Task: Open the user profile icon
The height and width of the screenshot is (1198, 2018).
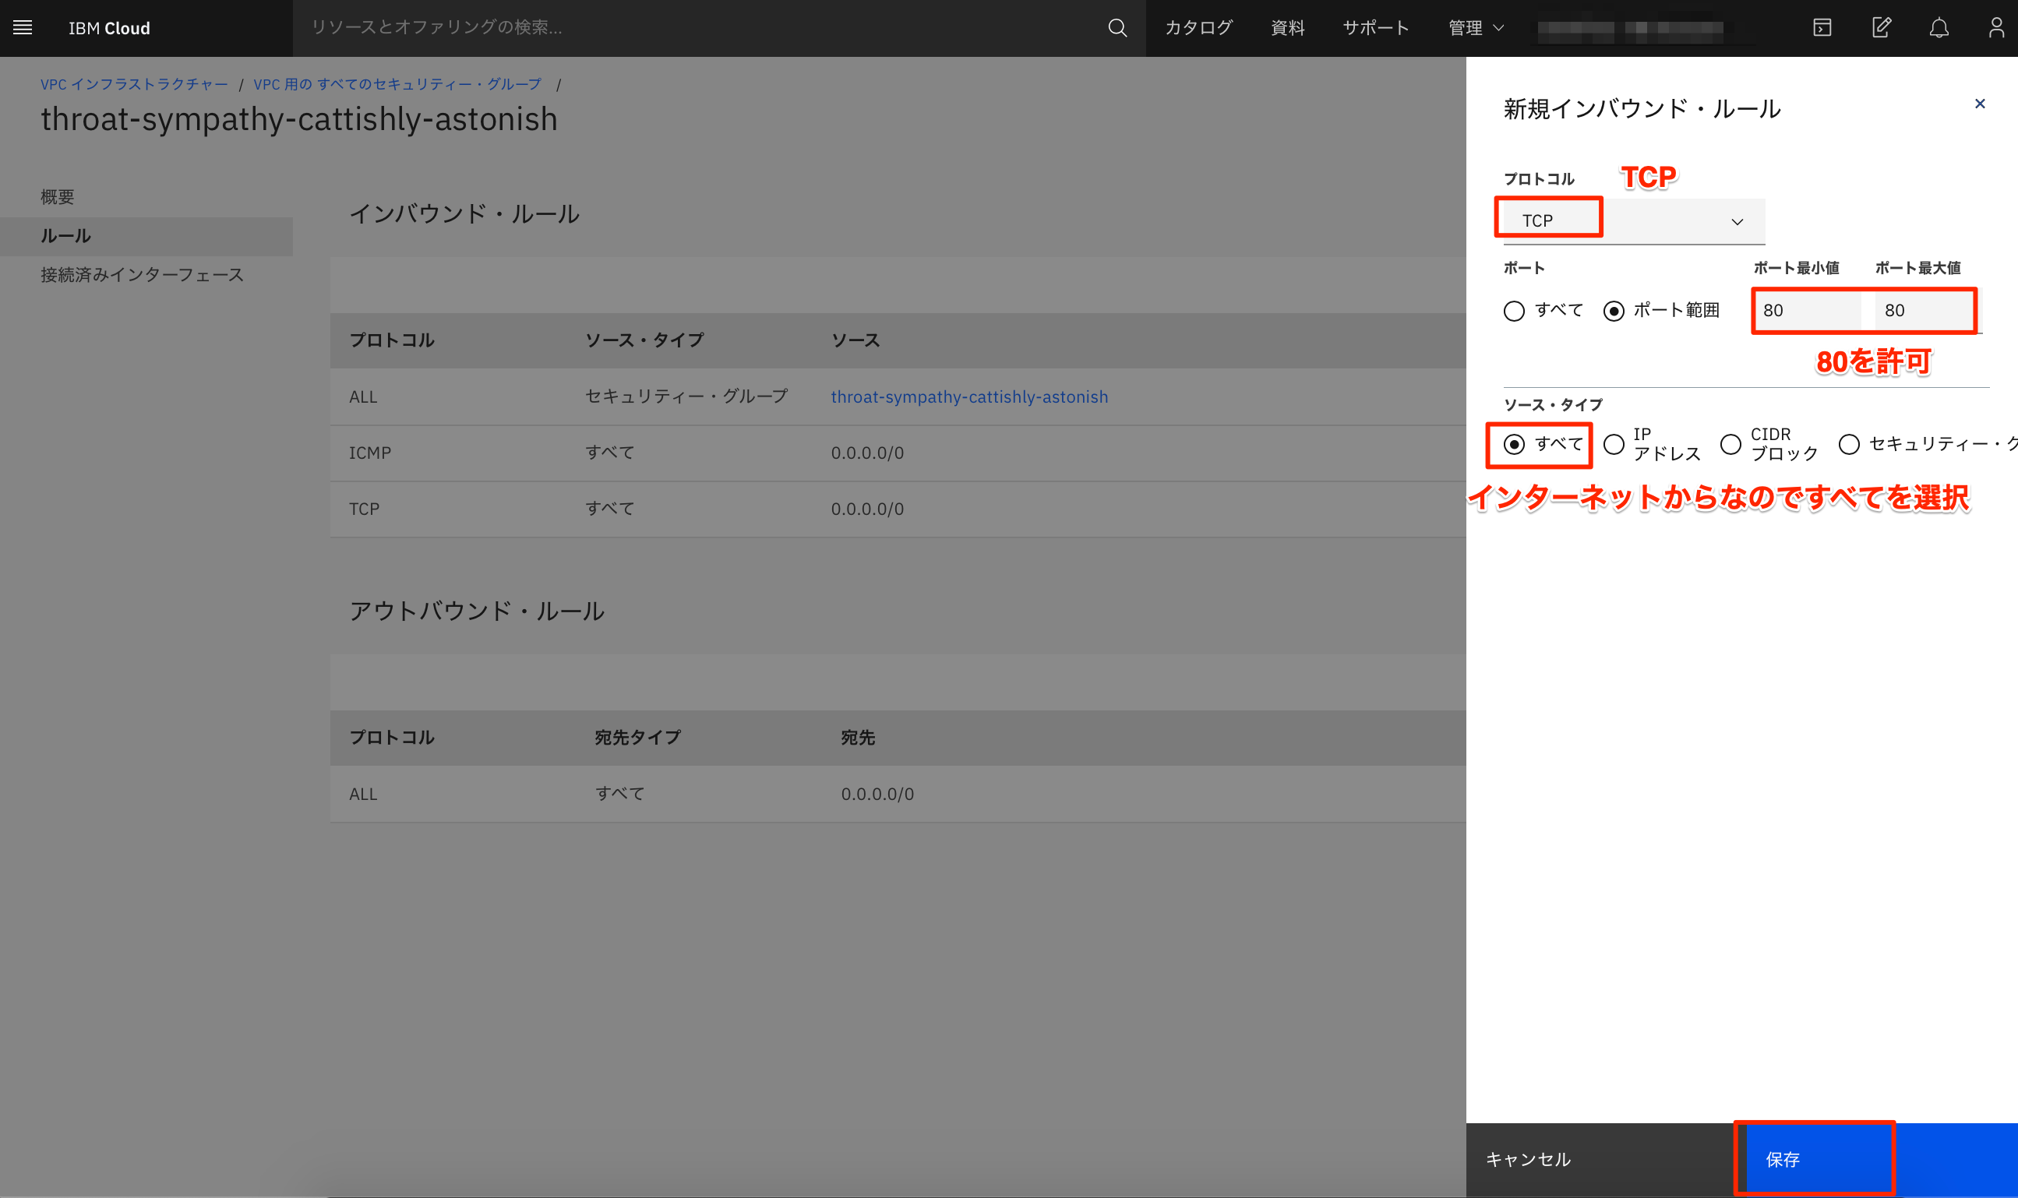Action: 1995,28
